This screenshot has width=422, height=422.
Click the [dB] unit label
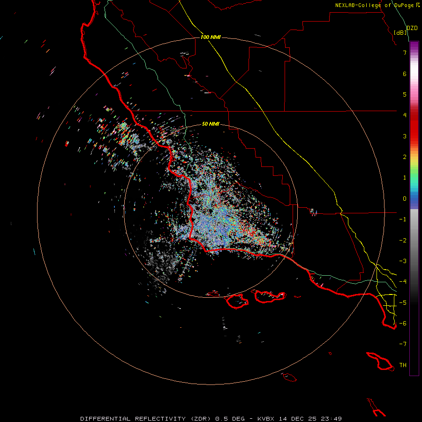[400, 32]
